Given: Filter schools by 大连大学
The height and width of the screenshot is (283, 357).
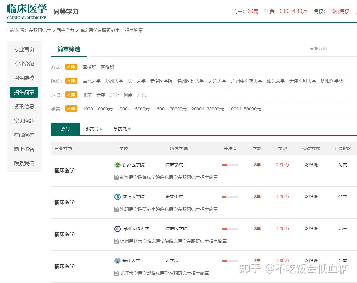Looking at the screenshot, I should pos(217,81).
